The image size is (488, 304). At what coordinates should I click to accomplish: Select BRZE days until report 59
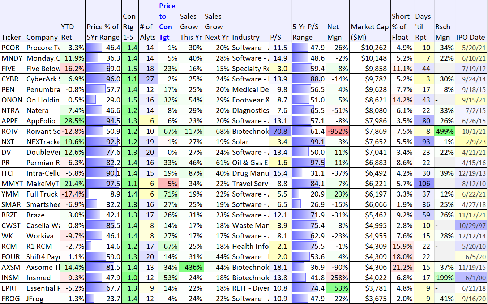click(423, 215)
